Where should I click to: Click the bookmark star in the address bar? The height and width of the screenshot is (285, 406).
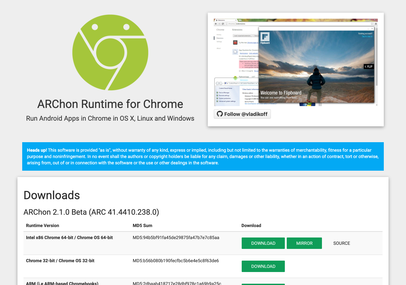[x=372, y=23]
